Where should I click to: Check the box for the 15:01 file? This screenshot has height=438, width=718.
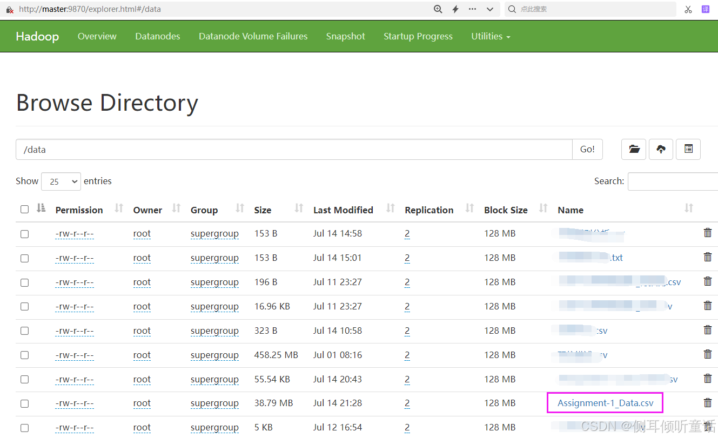[24, 259]
